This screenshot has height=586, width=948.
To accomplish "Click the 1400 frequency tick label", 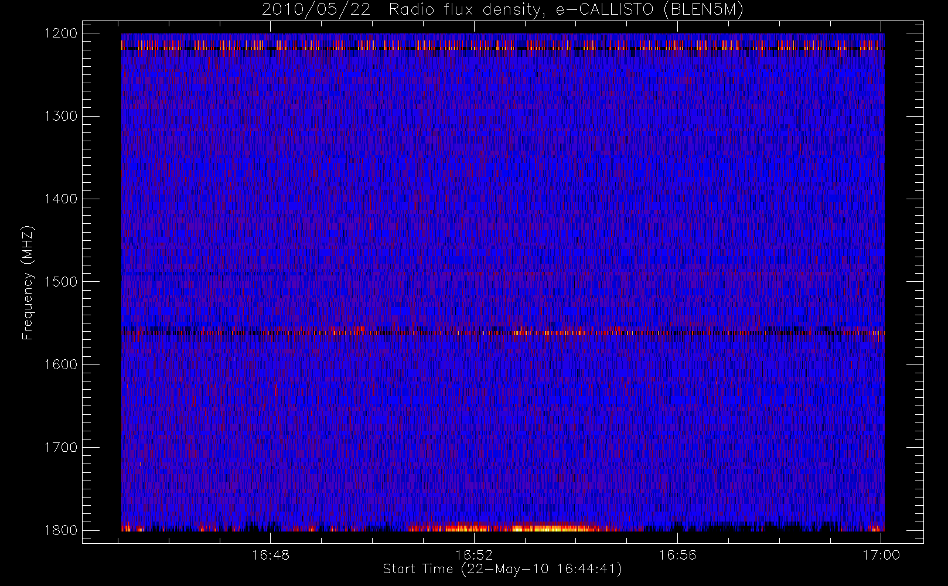I will (x=62, y=199).
